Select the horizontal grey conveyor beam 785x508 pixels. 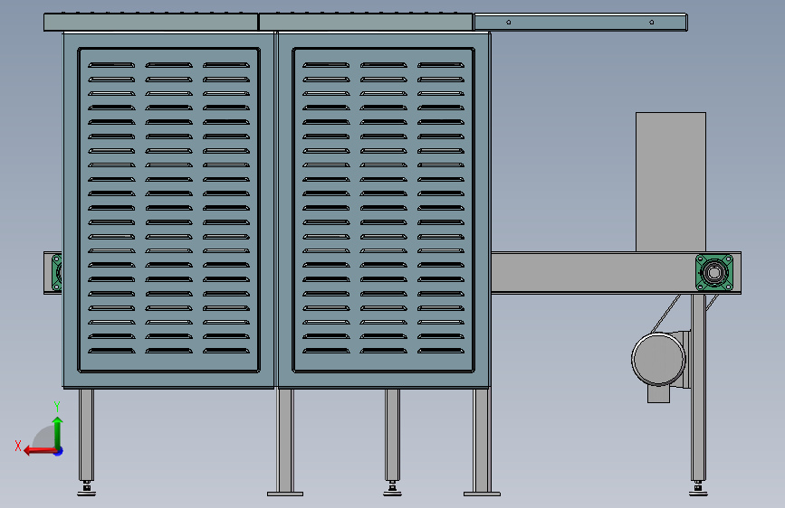(616, 272)
